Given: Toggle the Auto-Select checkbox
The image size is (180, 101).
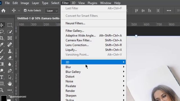Looking at the screenshot, I should [x=25, y=10].
